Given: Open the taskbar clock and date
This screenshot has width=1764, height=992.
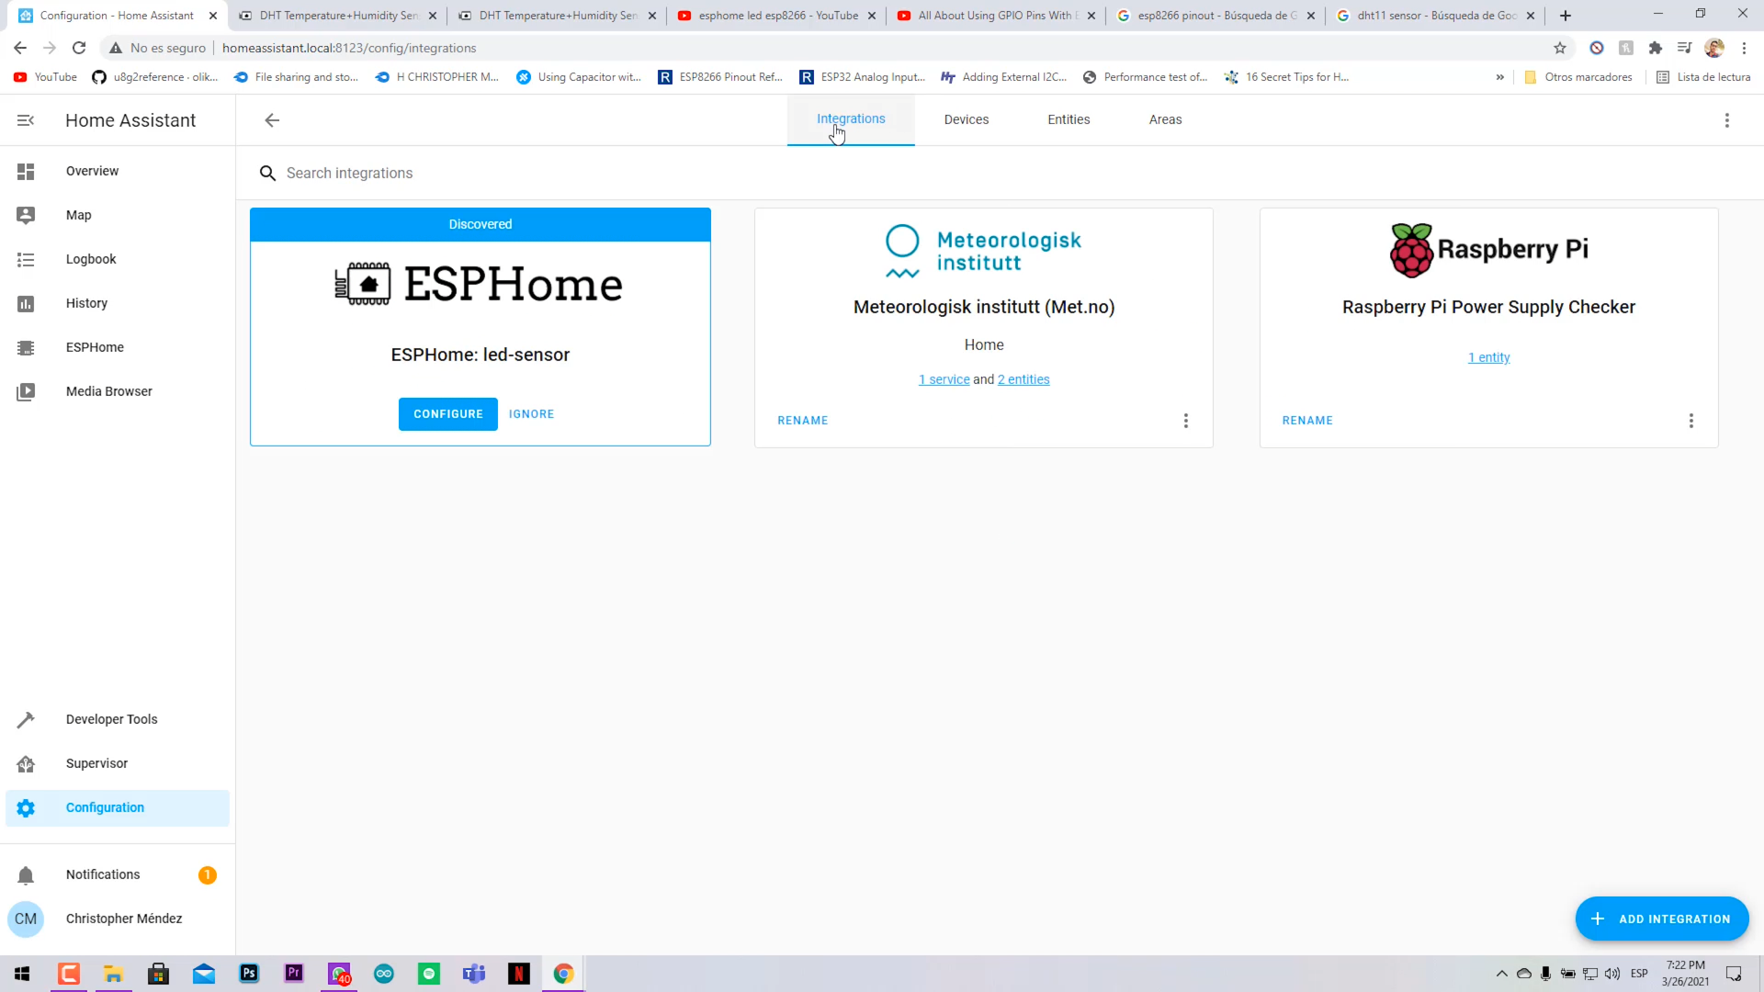Looking at the screenshot, I should (x=1685, y=974).
